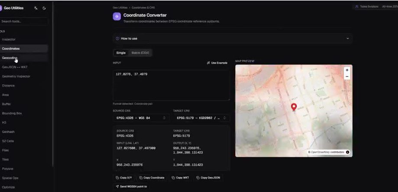
Task: Click the output X value 958,243.235976
Action: (129, 165)
